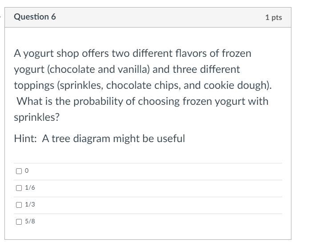Viewport: 315px width, 246px height.
Task: Tick the 1/6 answer checkbox
Action: point(19,188)
